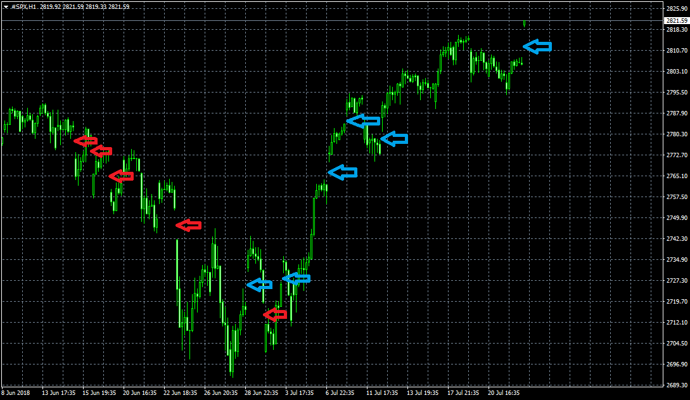Click the 2825.90 price axis label
Screen dimensions: 690x400
677,9
